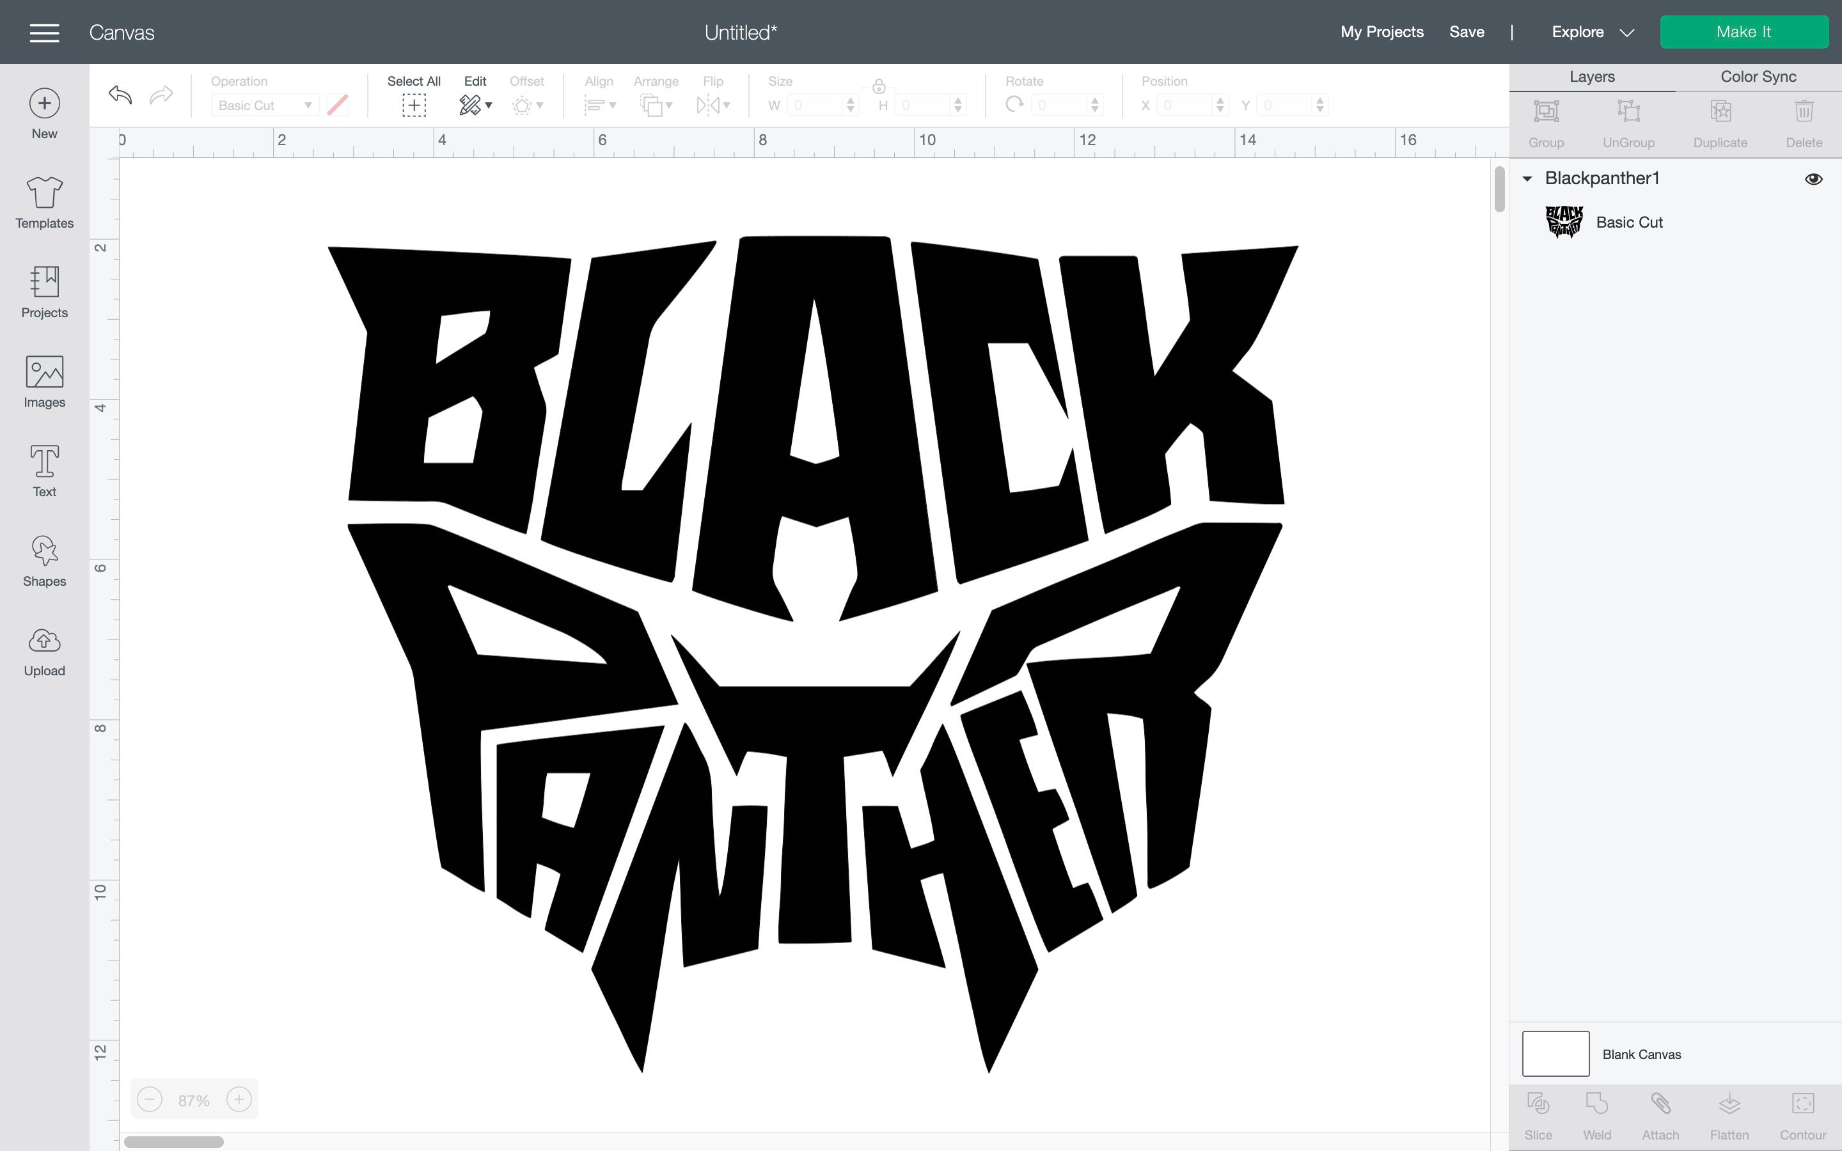This screenshot has height=1151, width=1842.
Task: Open My Projects
Action: [x=1381, y=32]
